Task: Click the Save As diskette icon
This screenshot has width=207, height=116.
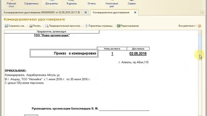Action: pos(6,26)
